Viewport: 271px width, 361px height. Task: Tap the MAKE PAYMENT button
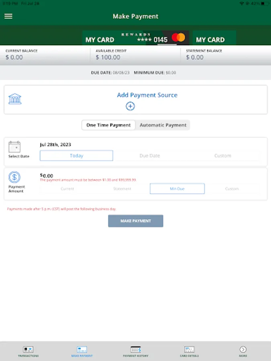click(136, 221)
